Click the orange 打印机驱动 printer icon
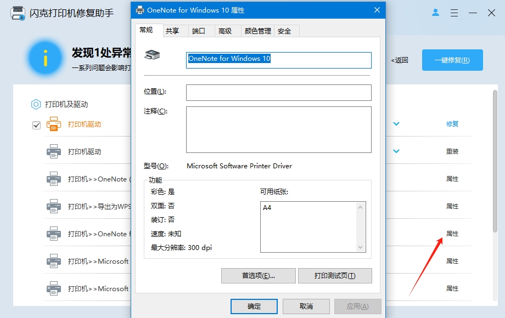The height and width of the screenshot is (318, 505). [54, 124]
